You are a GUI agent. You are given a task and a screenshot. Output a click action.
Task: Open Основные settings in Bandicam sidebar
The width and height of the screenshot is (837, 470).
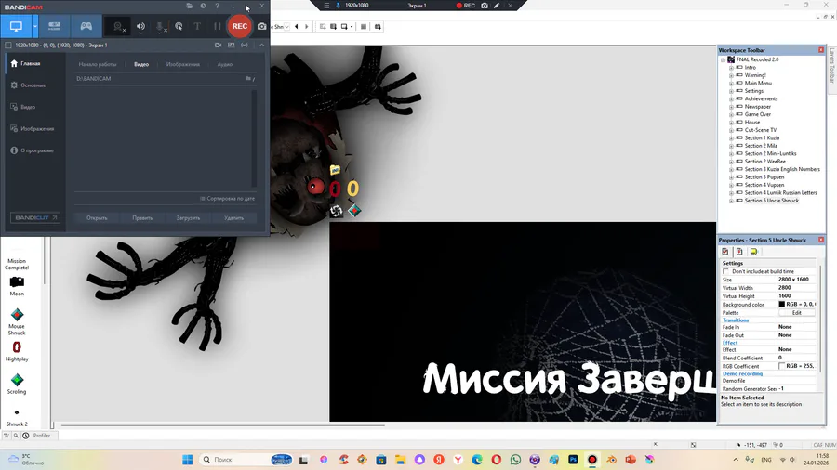(28, 85)
